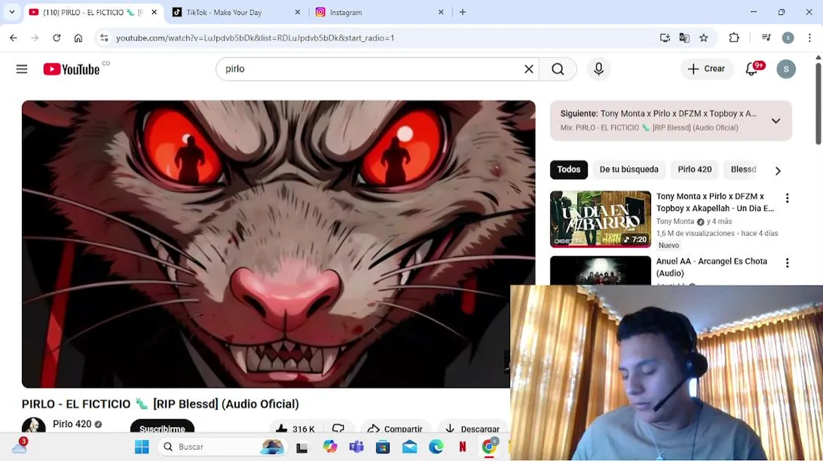
Task: Open the Chrome three-dot menu
Action: 810,38
